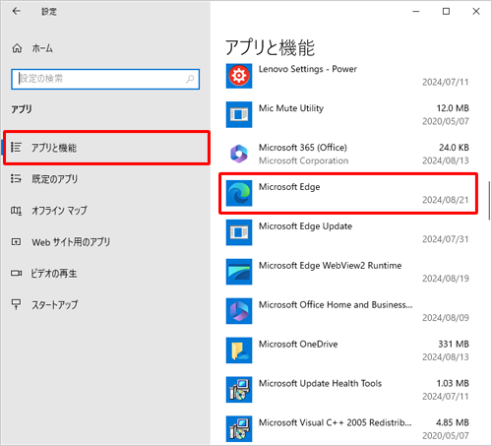Click the 4.85 MB size value

point(453,422)
